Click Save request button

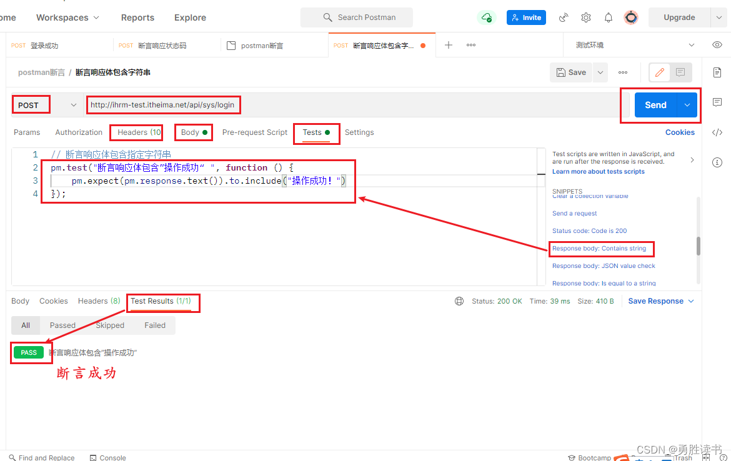coord(571,72)
